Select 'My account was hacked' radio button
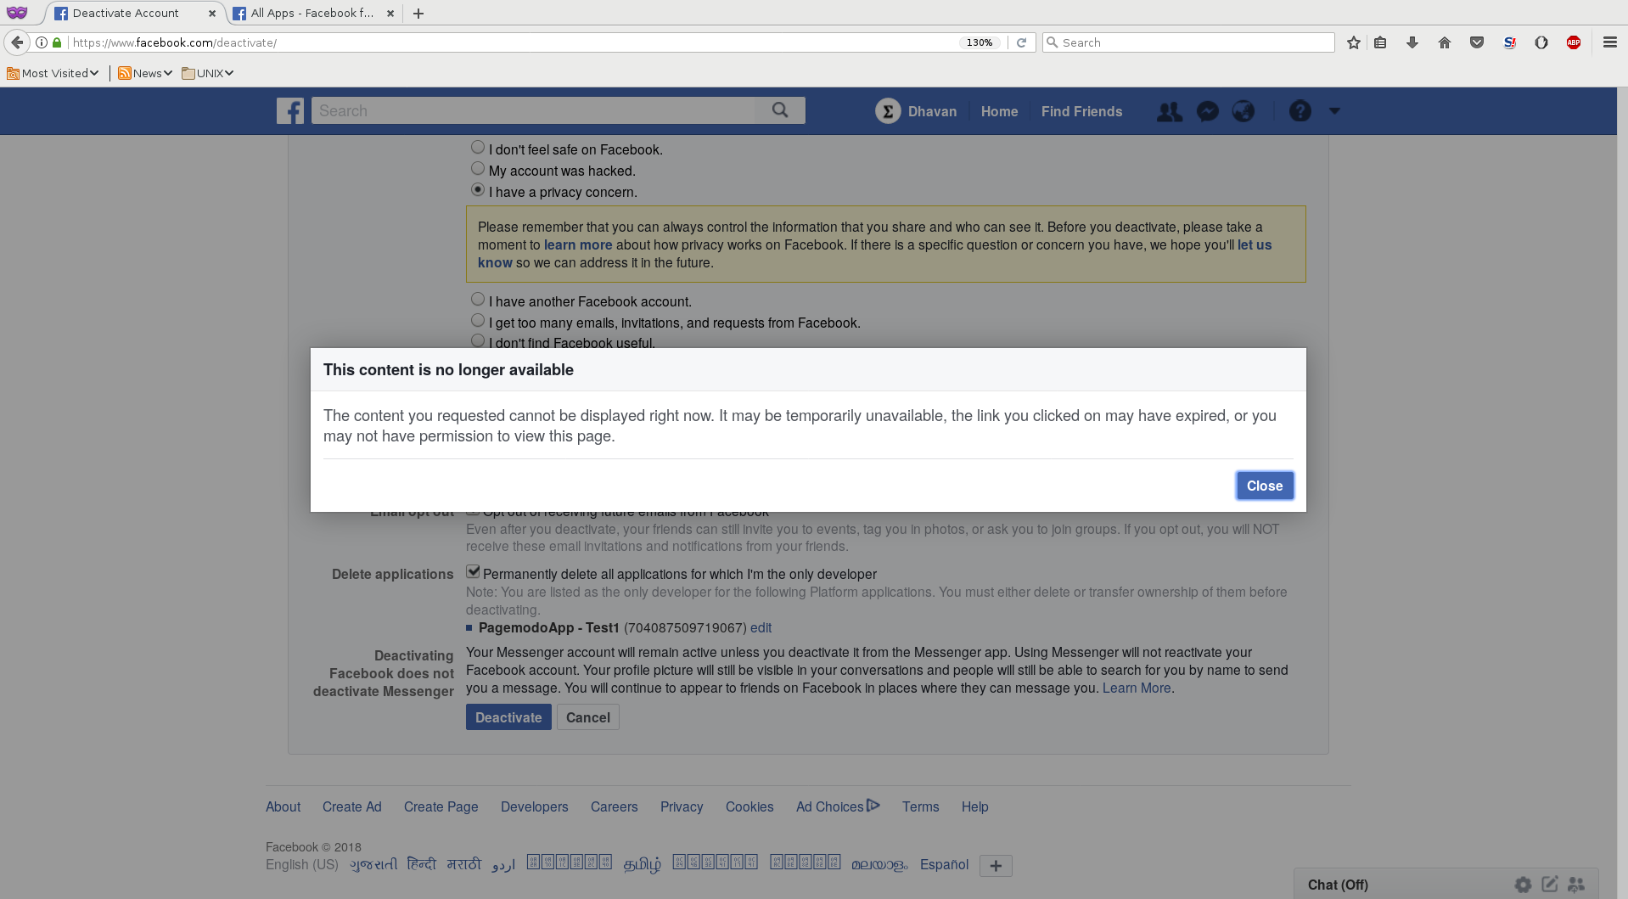Image resolution: width=1628 pixels, height=899 pixels. click(x=478, y=169)
